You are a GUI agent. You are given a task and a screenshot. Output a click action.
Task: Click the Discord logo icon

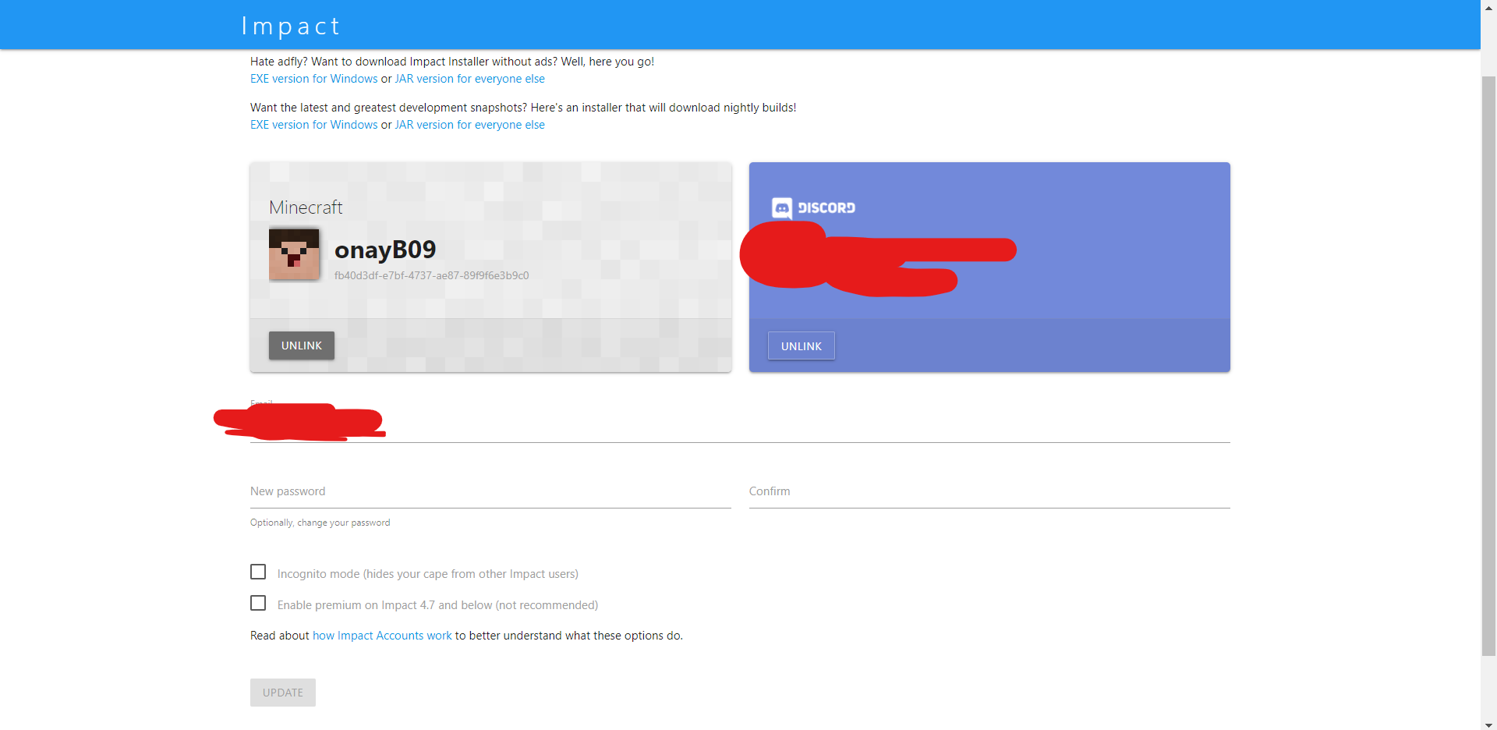pyautogui.click(x=780, y=207)
